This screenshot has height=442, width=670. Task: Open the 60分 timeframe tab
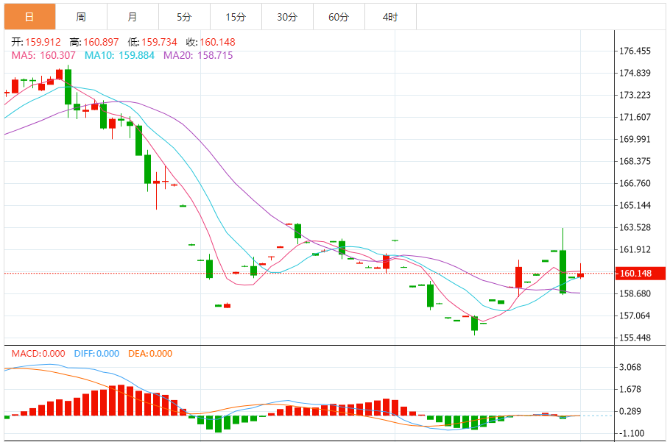click(x=339, y=17)
